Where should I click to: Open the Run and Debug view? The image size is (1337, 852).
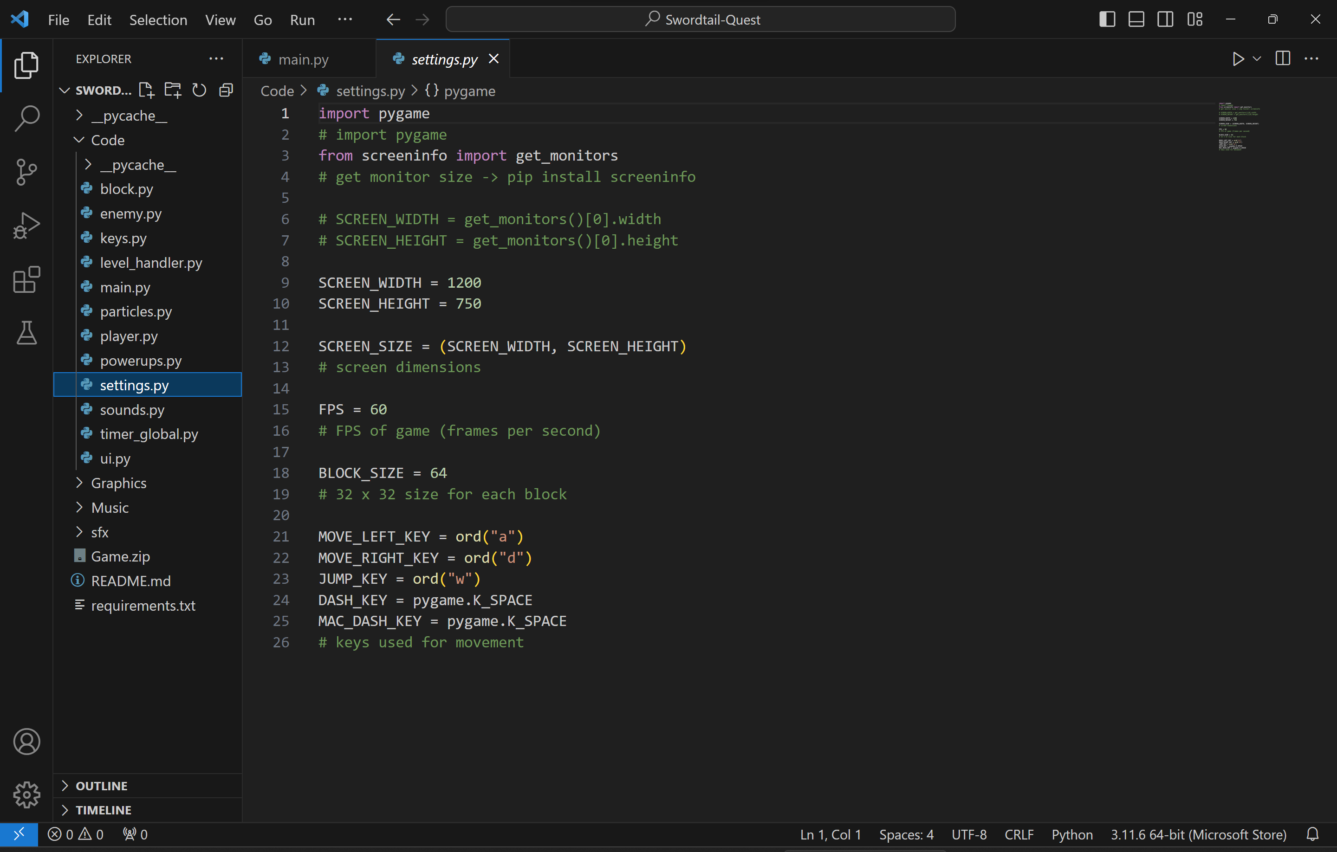click(x=26, y=226)
